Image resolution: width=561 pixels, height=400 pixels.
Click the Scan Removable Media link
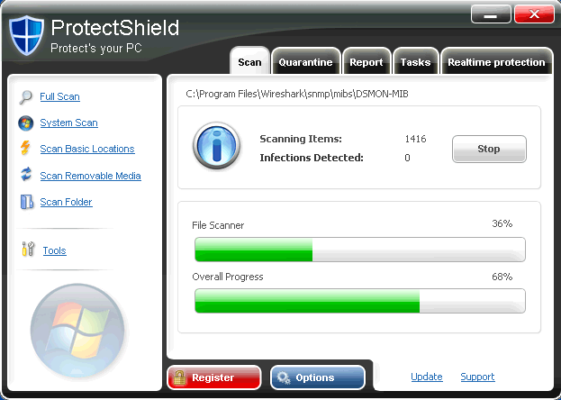pos(90,176)
